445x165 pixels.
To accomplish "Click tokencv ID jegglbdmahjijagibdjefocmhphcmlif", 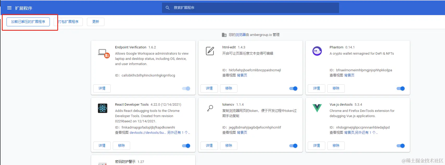I will tap(255, 128).
